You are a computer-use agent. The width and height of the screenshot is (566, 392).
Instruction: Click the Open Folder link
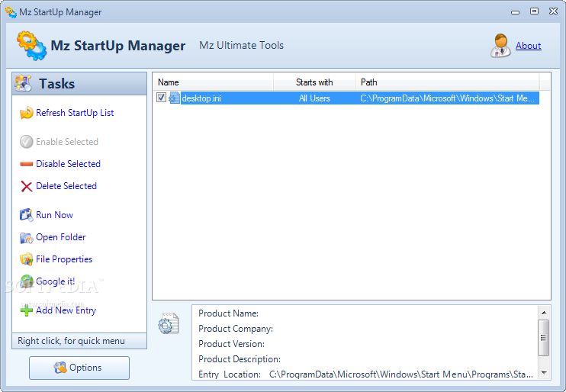[61, 237]
